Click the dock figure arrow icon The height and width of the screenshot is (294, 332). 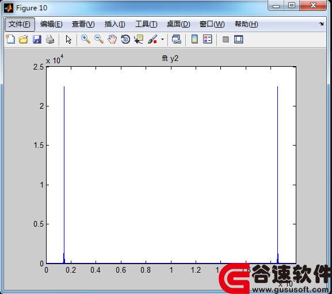click(x=322, y=24)
